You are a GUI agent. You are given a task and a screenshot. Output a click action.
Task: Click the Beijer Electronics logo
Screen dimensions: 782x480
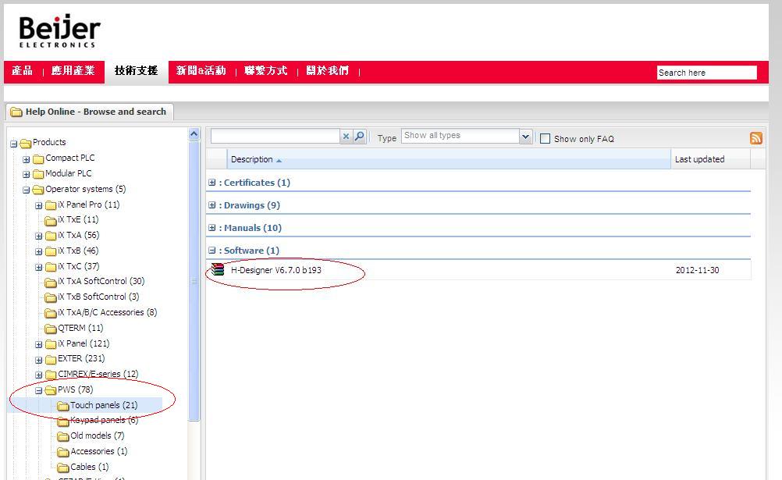pyautogui.click(x=59, y=32)
